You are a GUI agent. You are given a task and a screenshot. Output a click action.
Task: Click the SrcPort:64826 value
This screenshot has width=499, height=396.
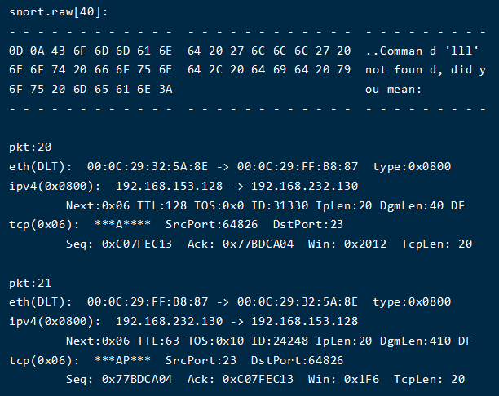[x=211, y=224]
